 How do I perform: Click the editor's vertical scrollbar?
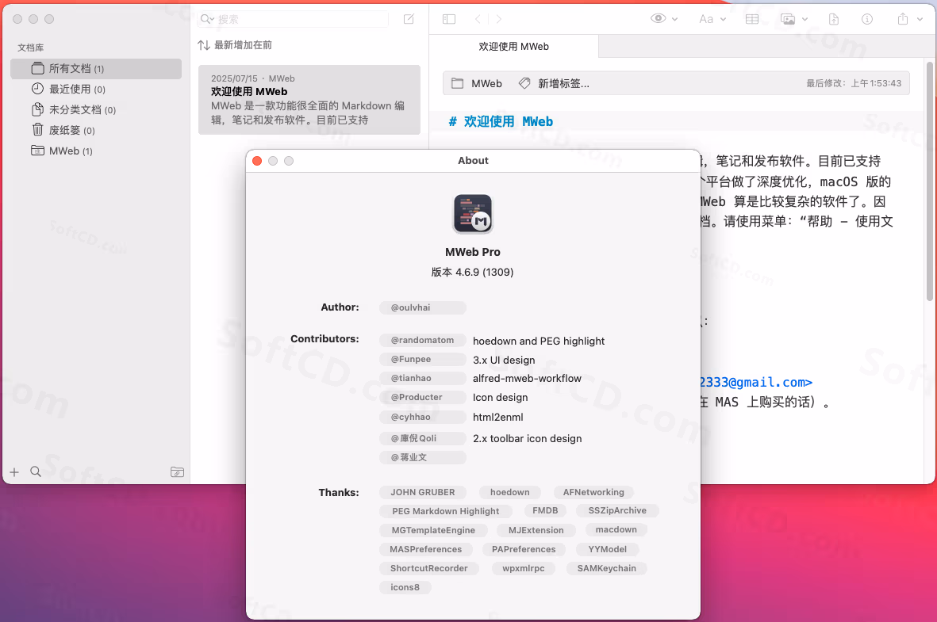(x=929, y=181)
